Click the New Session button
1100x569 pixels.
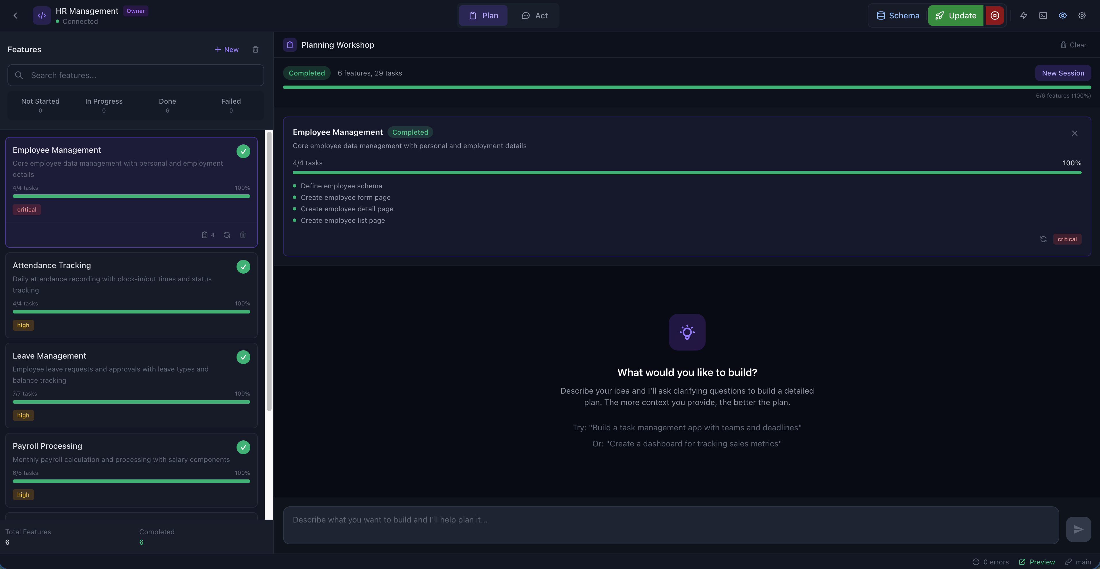(1062, 73)
